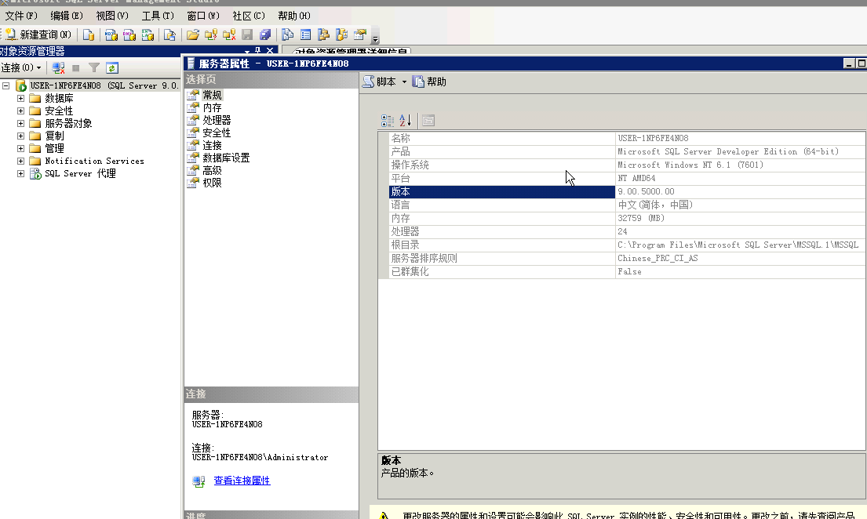Click the change connection icon in Object Explorer
Screen dimensions: 867x519
point(57,68)
